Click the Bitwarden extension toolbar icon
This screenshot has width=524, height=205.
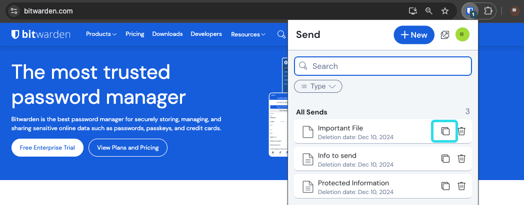click(x=470, y=11)
